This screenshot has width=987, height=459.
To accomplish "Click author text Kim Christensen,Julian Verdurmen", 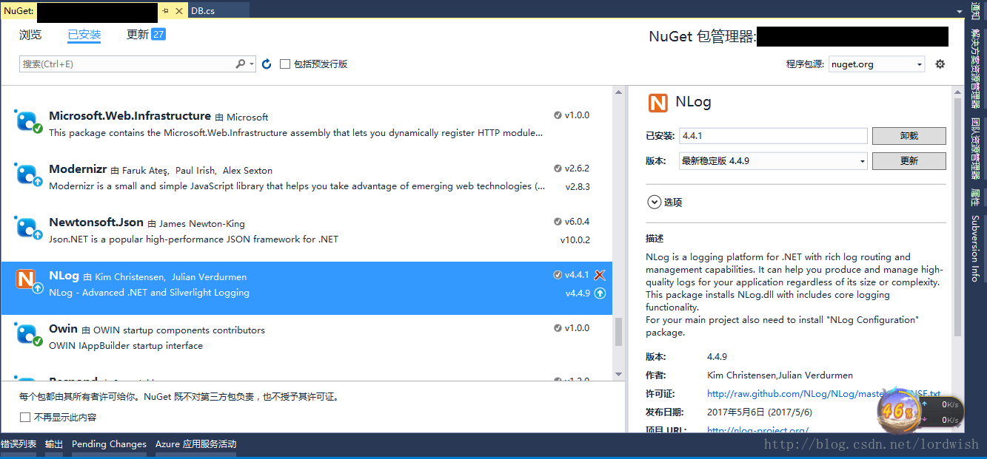I will pos(780,375).
